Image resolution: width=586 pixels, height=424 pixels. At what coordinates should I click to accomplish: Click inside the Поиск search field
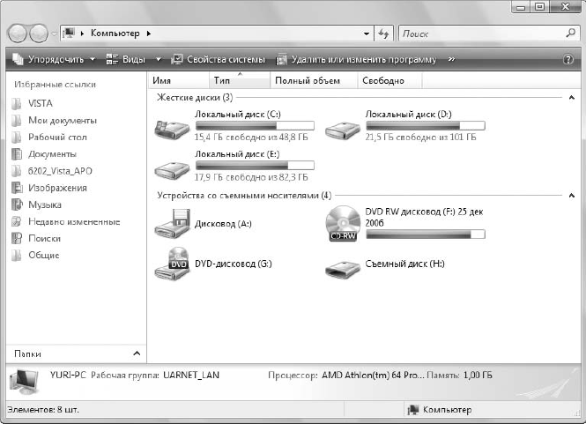482,33
